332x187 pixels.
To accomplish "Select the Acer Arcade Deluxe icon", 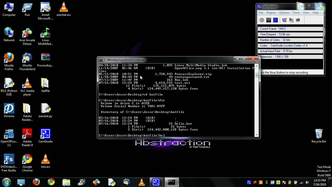I will click(27, 36).
